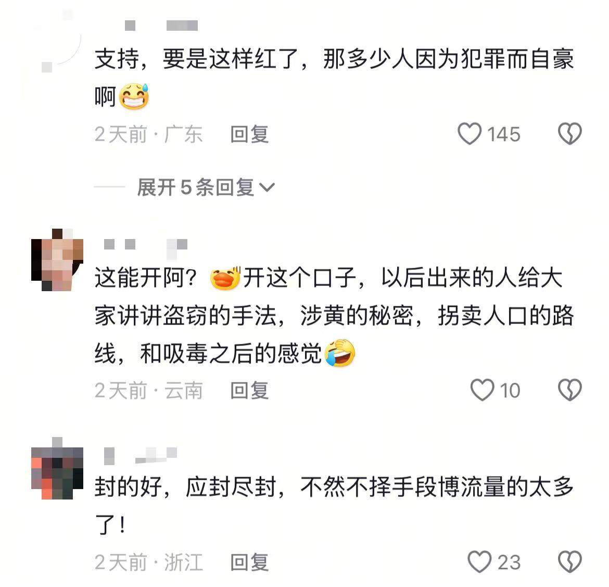This screenshot has width=609, height=587.
Task: Tap the comment text starting 封的好
Action: 334,505
